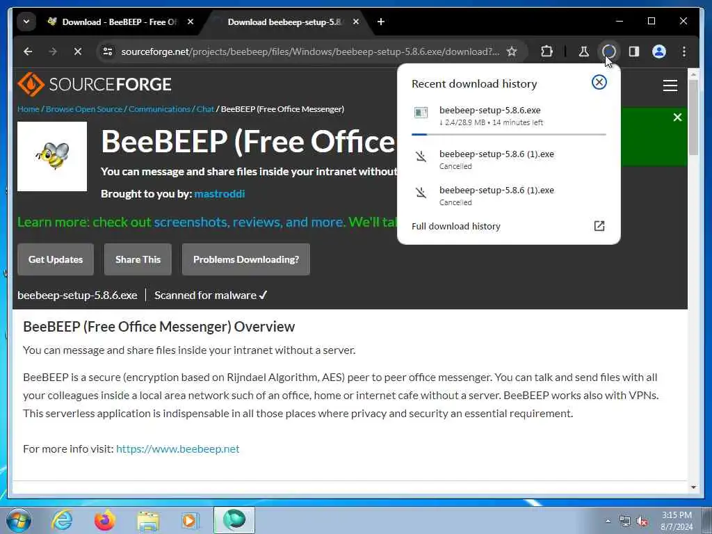Open Chrome Labs flask icon
The width and height of the screenshot is (712, 534).
[x=584, y=51]
